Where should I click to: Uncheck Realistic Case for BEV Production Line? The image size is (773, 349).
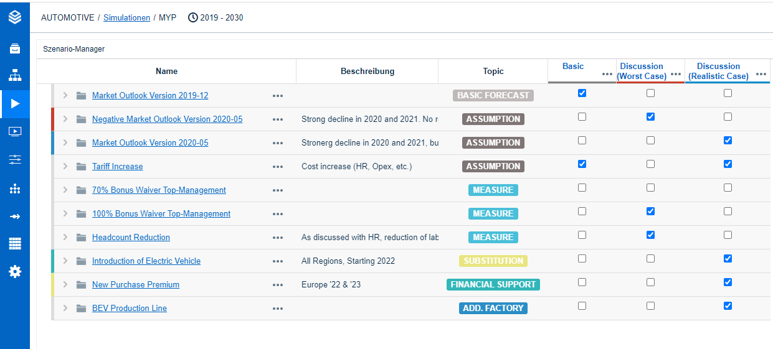(728, 306)
